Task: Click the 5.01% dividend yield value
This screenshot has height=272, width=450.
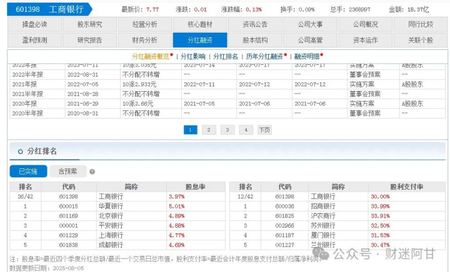Action: click(x=176, y=206)
